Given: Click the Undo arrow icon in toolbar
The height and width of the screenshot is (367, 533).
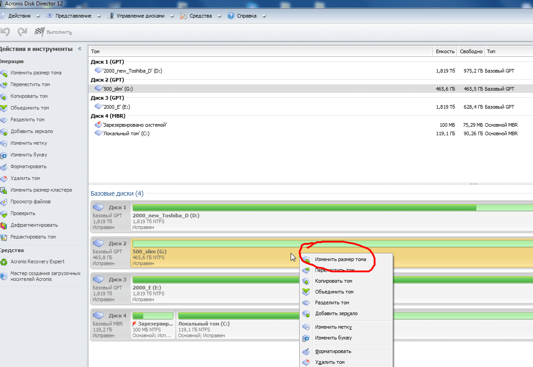Looking at the screenshot, I should pos(5,32).
